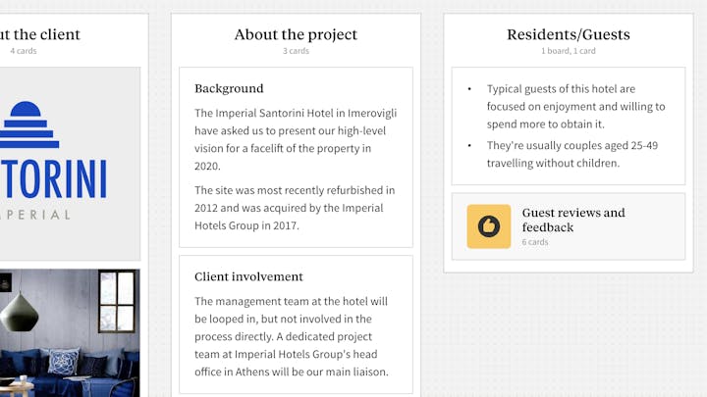
Task: Click paragraph about 2012 refurbishment
Action: (x=295, y=207)
